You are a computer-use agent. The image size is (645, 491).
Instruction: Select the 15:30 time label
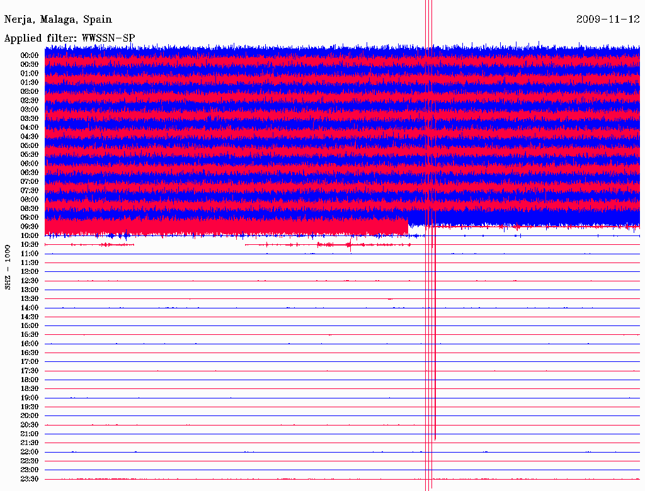[x=30, y=335]
